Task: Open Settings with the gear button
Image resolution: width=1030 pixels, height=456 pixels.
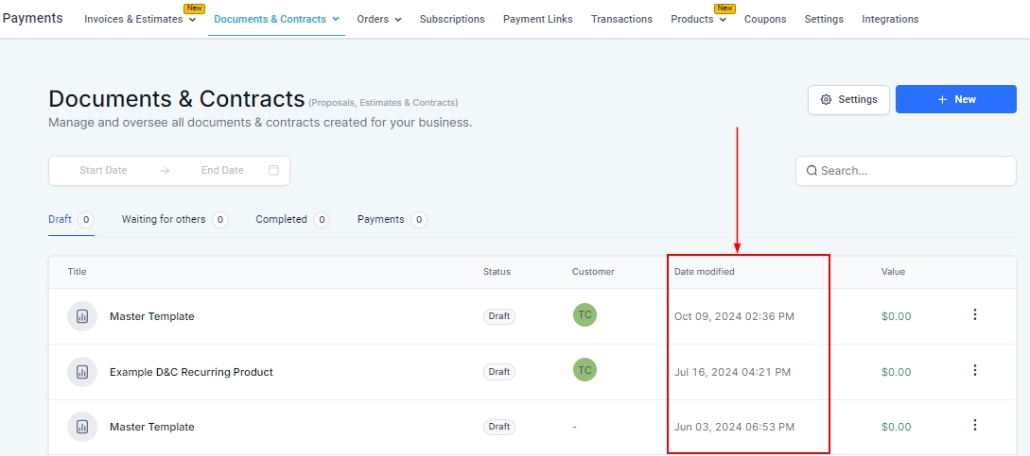Action: tap(848, 99)
